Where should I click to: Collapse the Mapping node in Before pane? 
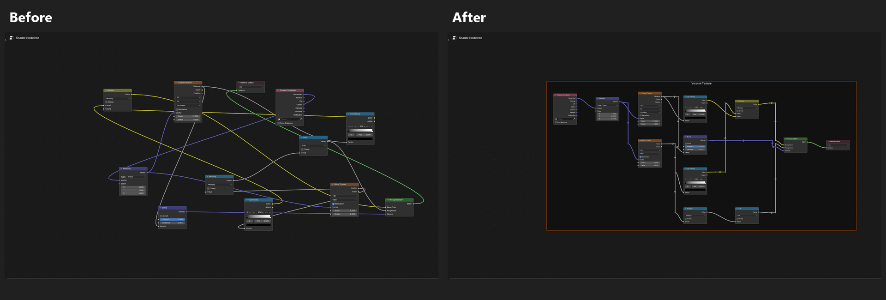pos(121,168)
